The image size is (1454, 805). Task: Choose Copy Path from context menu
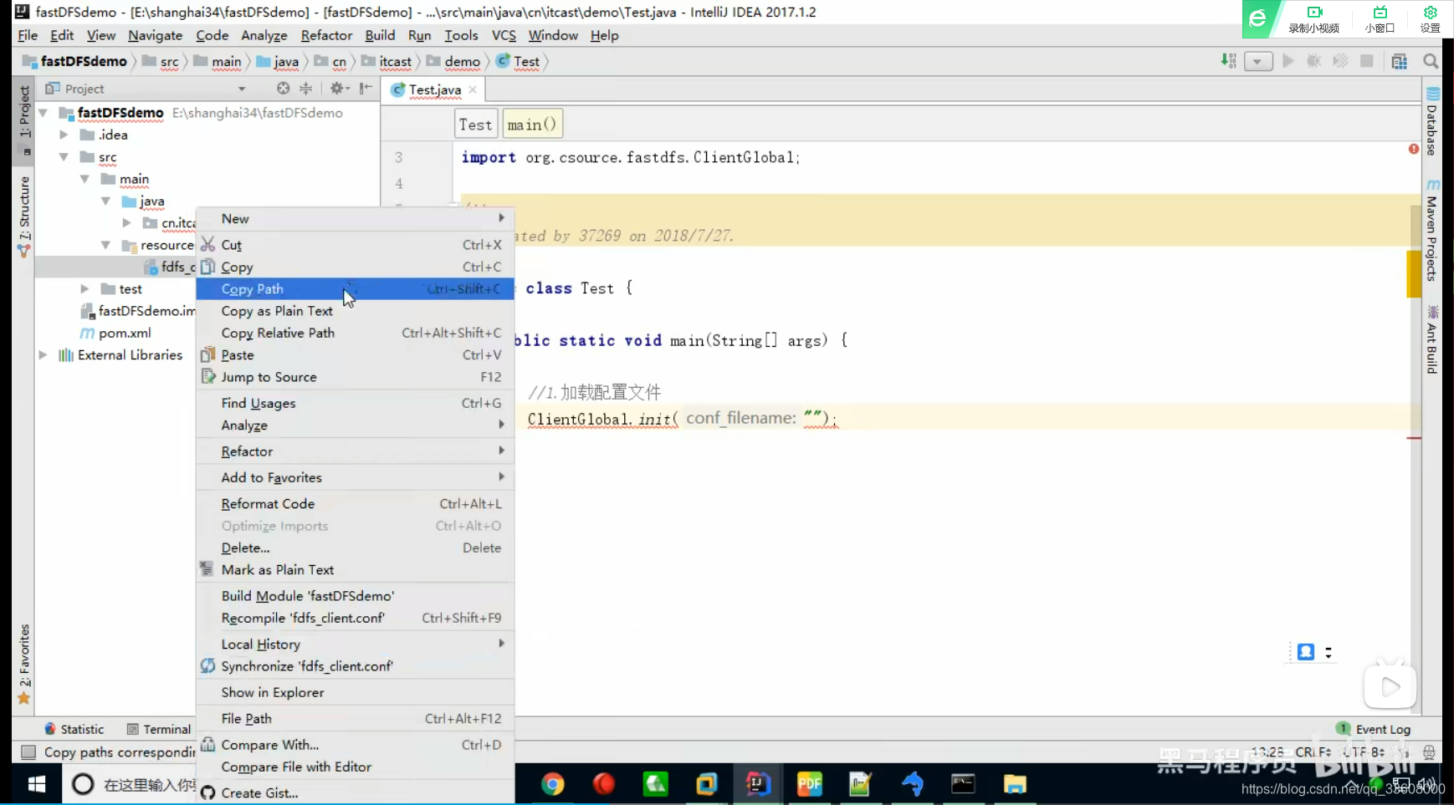click(x=356, y=289)
